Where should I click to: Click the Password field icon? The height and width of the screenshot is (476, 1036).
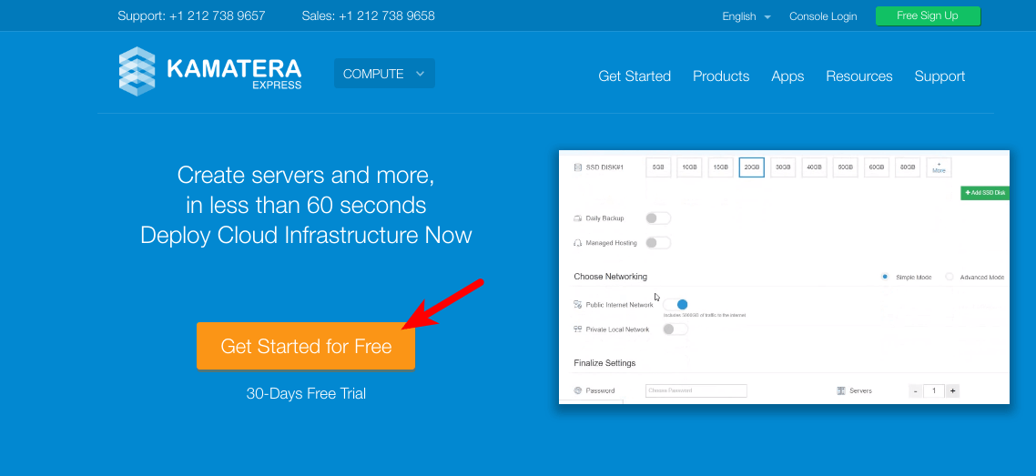tap(578, 390)
